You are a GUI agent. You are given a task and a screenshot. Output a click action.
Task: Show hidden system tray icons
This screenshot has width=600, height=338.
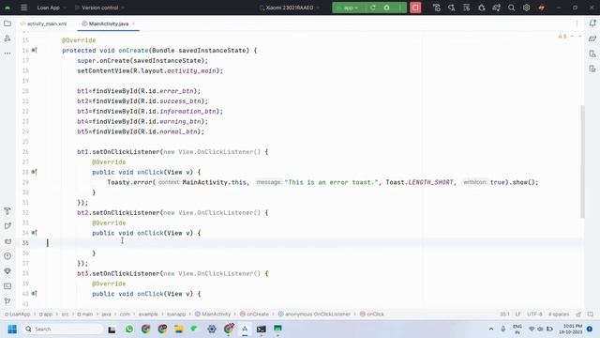(491, 330)
